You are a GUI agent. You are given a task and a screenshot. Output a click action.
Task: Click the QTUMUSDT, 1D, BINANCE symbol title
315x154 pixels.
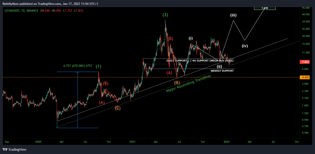click(21, 11)
